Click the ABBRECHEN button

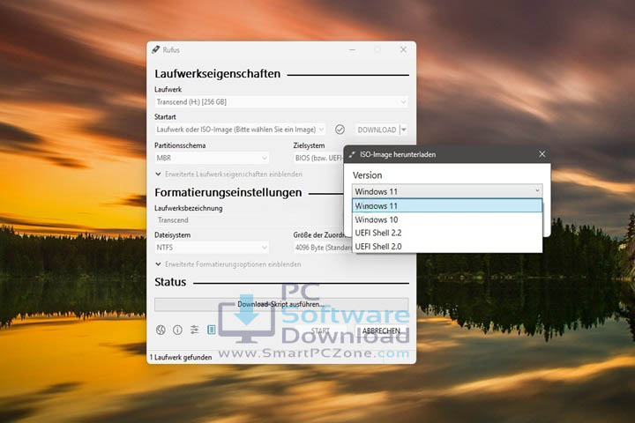click(381, 330)
